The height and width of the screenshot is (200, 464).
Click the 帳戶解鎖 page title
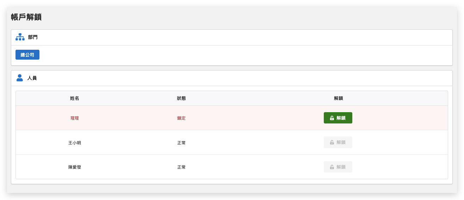pos(26,17)
